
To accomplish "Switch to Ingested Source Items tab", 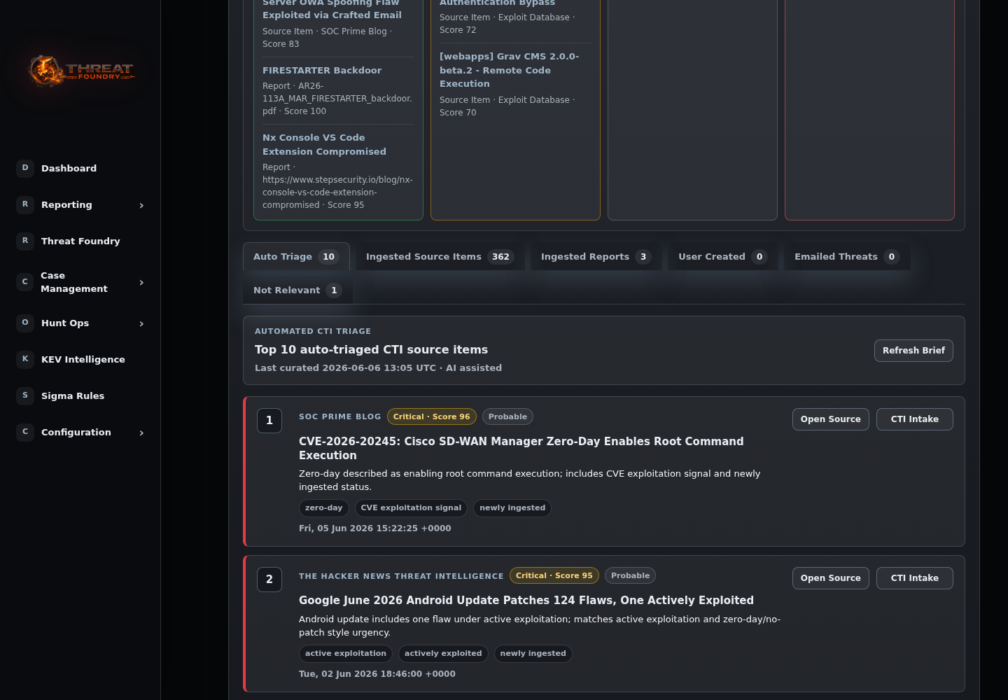I will tap(440, 256).
